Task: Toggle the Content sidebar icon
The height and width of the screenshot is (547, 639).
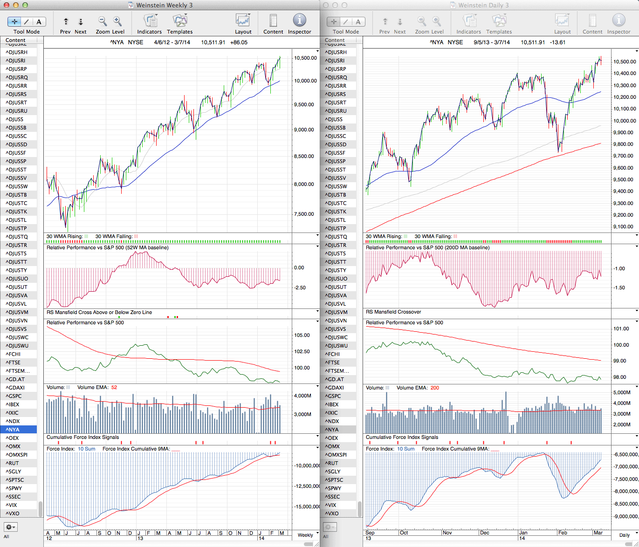Action: tap(273, 21)
